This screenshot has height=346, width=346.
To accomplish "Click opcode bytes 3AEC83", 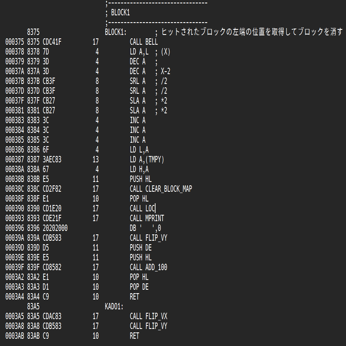I will [52, 159].
